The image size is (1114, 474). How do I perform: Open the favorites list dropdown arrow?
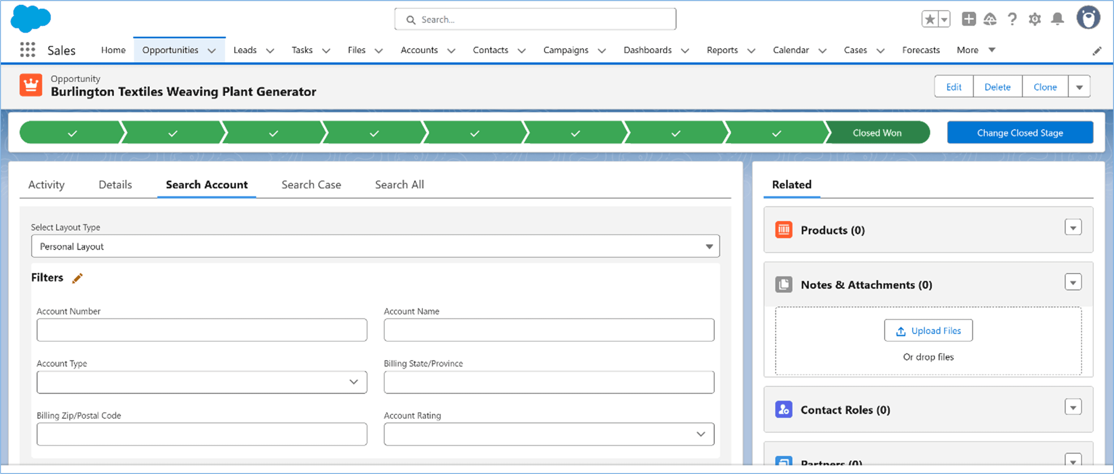pyautogui.click(x=945, y=19)
